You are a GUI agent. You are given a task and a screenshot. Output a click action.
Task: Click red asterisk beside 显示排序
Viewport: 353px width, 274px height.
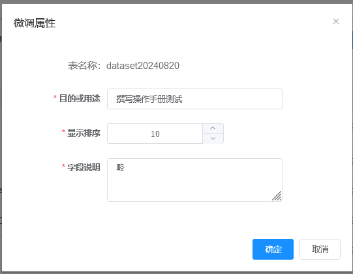63,132
